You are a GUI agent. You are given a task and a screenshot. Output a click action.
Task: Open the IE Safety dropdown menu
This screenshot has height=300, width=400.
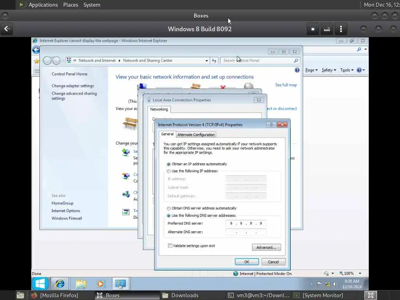pos(329,70)
